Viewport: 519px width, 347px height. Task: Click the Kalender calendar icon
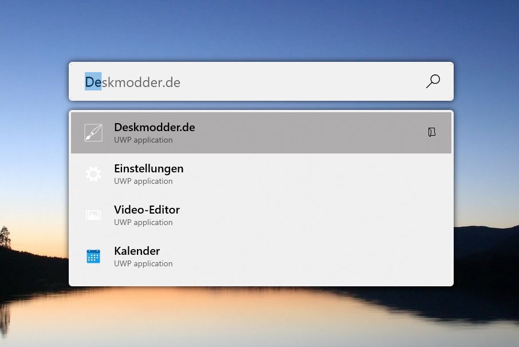pos(93,257)
